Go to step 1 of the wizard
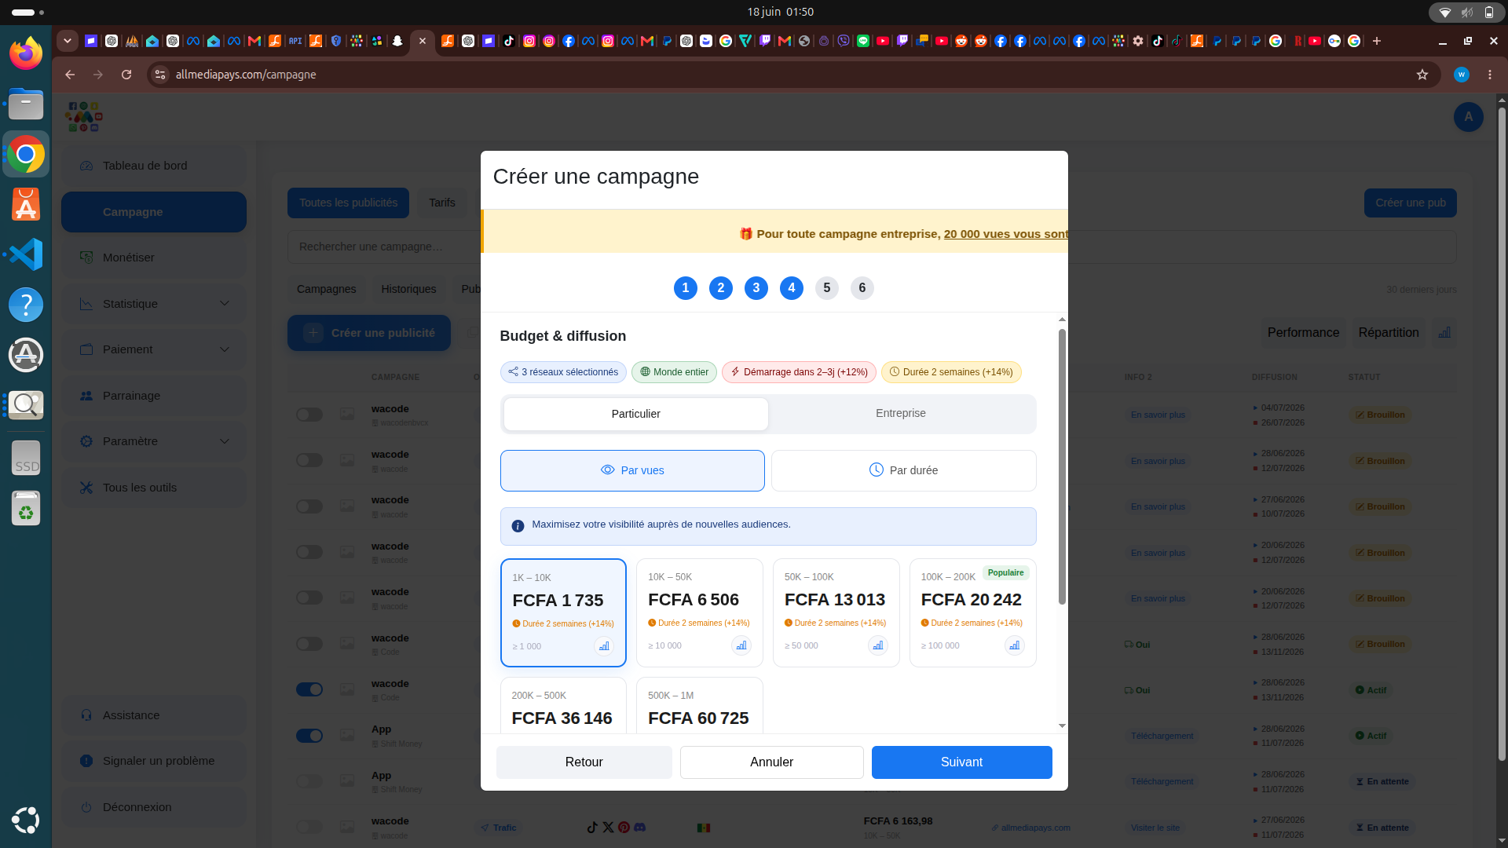The width and height of the screenshot is (1508, 848). click(x=686, y=288)
